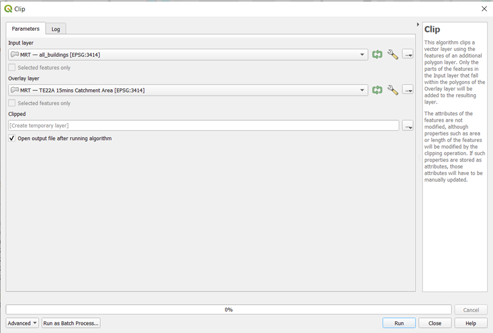The height and width of the screenshot is (333, 493).
Task: Open Clipped output destination ellipsis menu
Action: pos(408,126)
